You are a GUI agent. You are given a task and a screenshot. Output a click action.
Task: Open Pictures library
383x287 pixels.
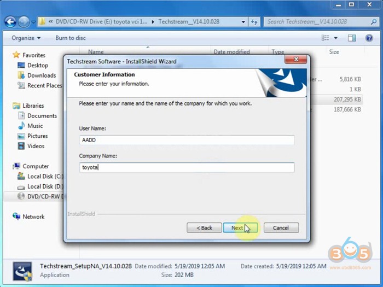tap(37, 136)
